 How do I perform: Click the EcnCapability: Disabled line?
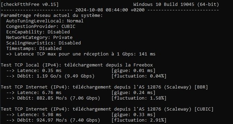tap(38, 32)
